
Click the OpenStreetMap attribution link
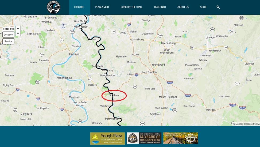click(253, 124)
